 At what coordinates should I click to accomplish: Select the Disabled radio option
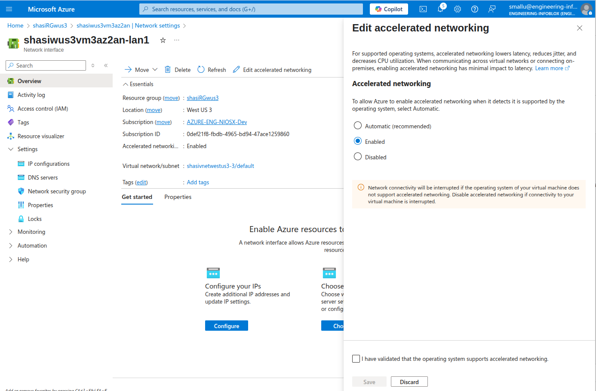(x=358, y=157)
